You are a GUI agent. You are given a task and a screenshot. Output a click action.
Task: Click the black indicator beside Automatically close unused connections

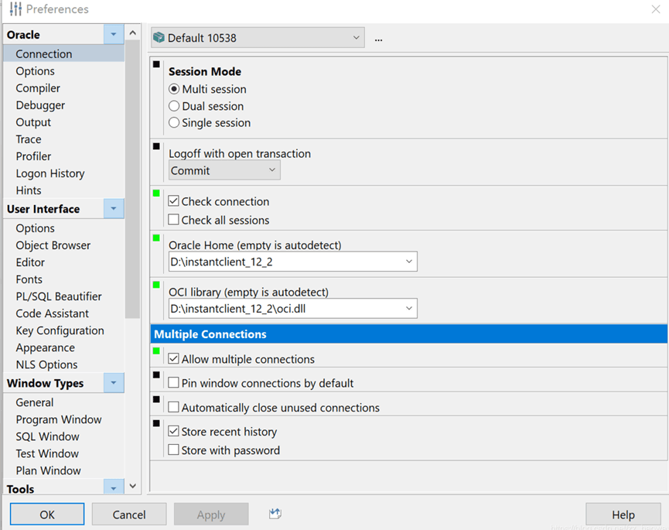[156, 399]
